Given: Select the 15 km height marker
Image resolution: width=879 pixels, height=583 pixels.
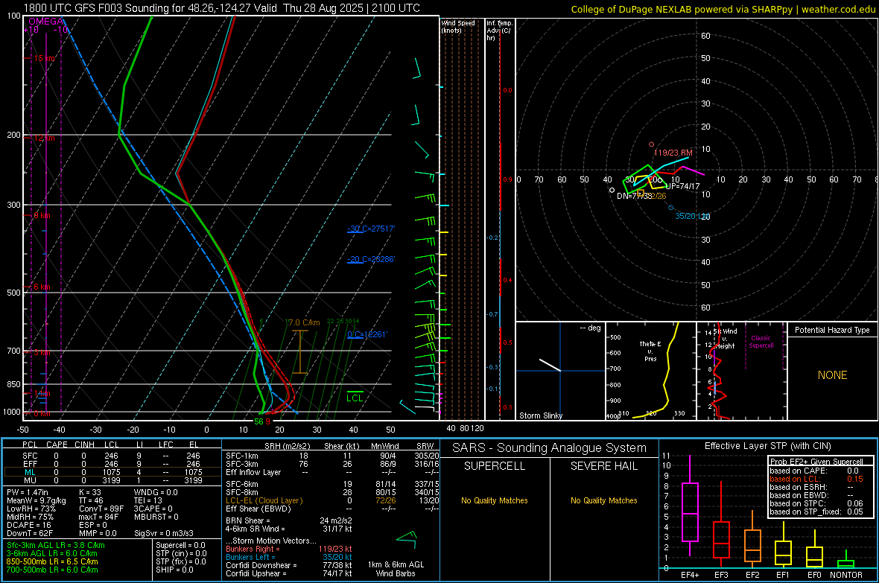Looking at the screenshot, I should point(45,58).
